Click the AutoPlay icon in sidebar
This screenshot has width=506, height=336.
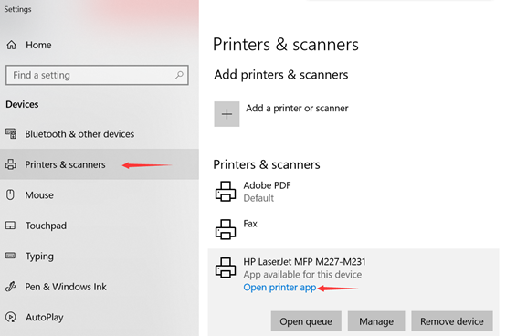11,317
